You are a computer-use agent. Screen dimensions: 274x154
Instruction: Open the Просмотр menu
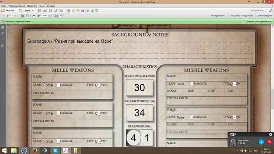coord(32,6)
